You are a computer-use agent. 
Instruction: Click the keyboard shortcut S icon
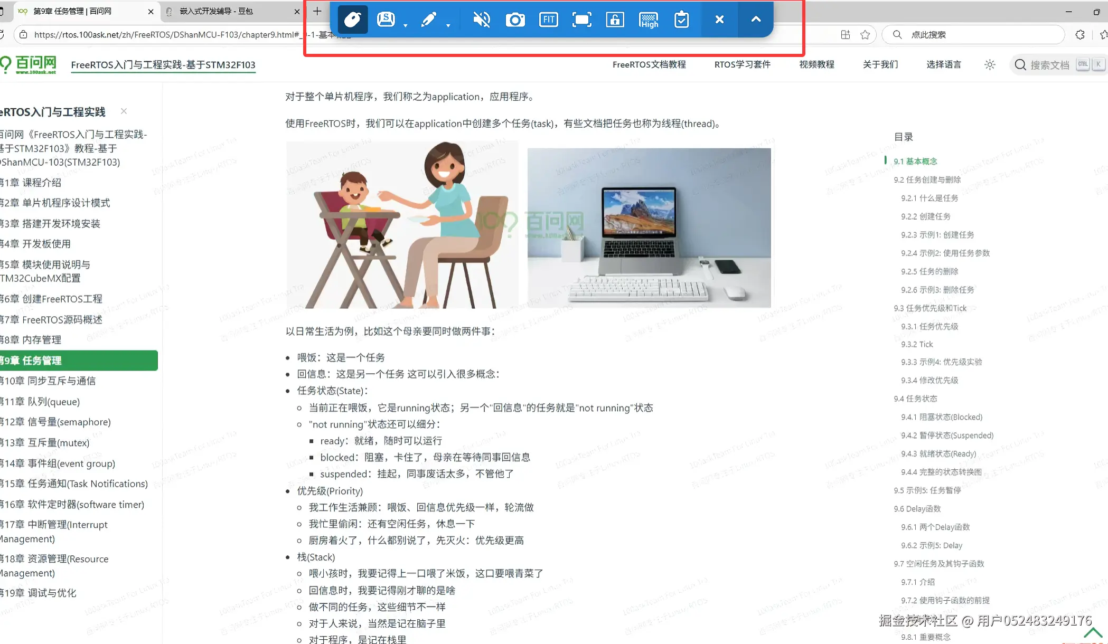[x=386, y=20]
